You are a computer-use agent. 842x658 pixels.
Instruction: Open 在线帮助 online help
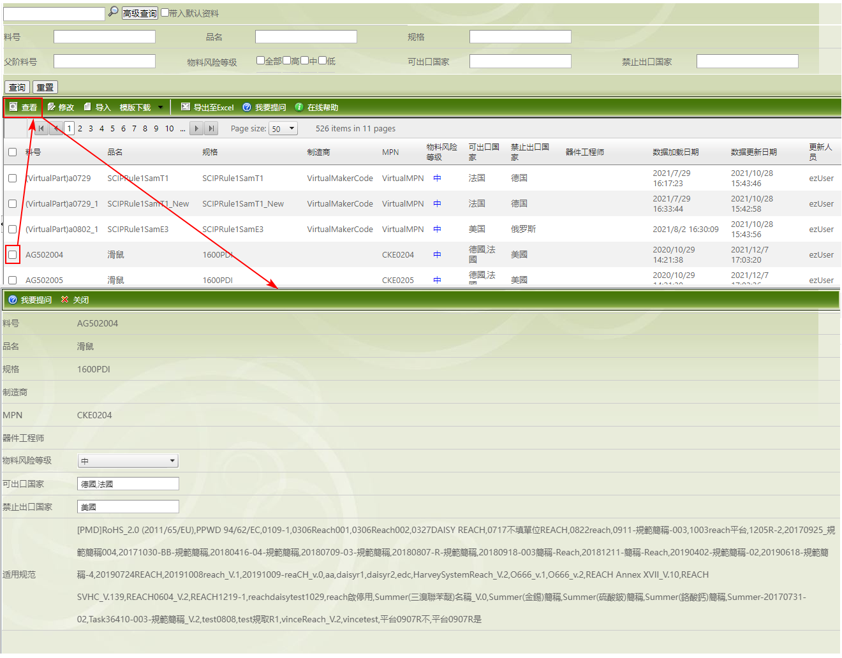[x=316, y=107]
